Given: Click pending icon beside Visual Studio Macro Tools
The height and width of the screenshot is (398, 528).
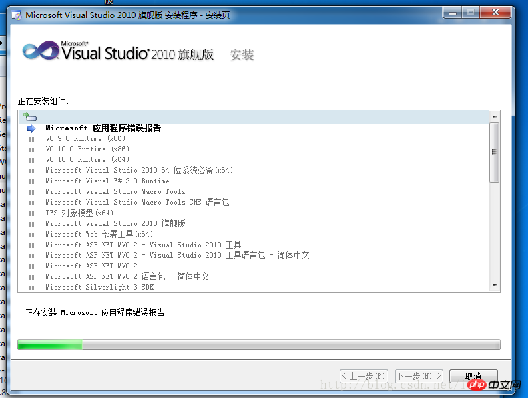Looking at the screenshot, I should point(32,192).
